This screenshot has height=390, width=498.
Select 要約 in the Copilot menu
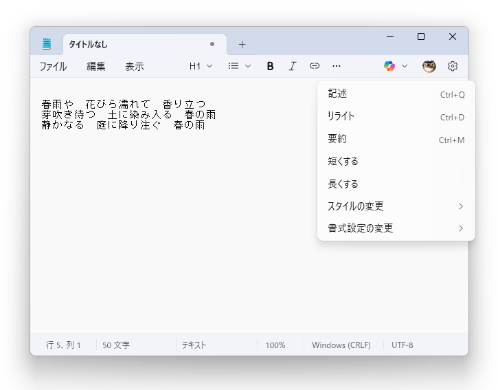click(x=396, y=140)
